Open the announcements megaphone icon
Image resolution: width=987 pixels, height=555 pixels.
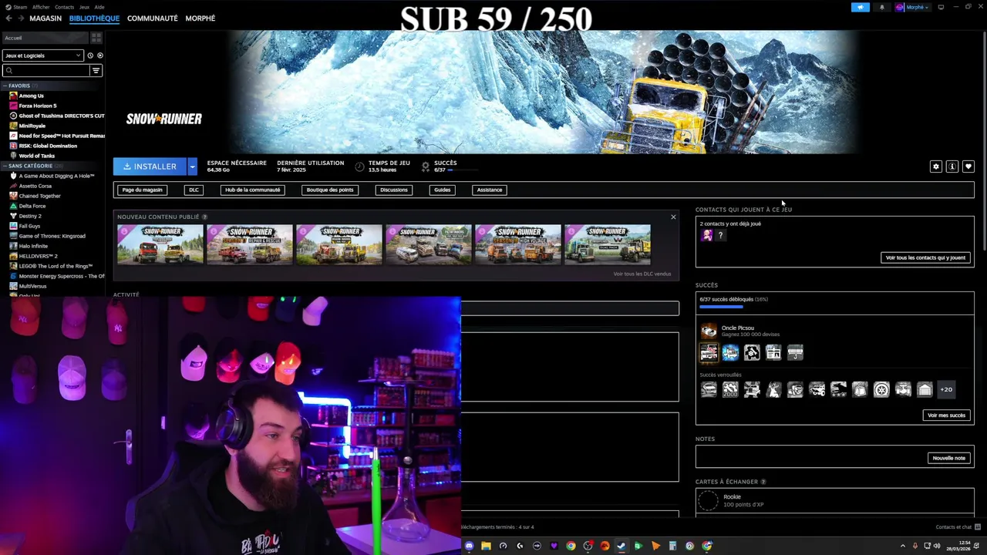point(861,7)
